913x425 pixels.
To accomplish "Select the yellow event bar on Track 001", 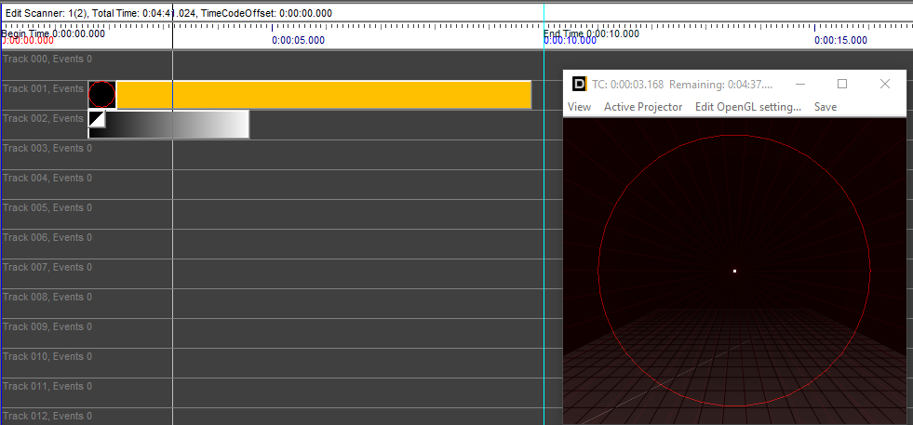I will point(323,95).
